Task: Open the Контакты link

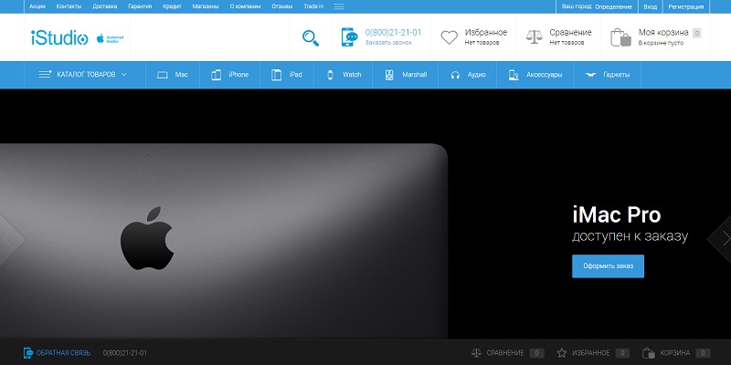Action: coord(69,6)
